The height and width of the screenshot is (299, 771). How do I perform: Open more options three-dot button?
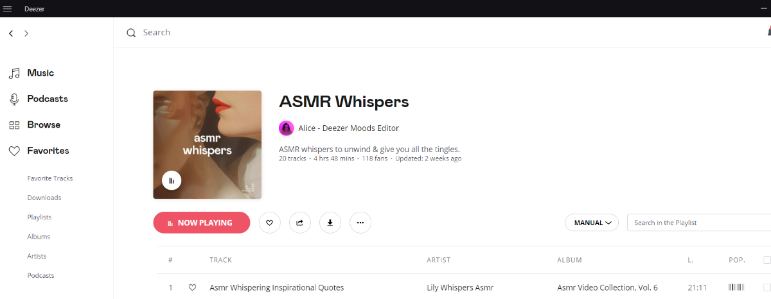(x=360, y=223)
